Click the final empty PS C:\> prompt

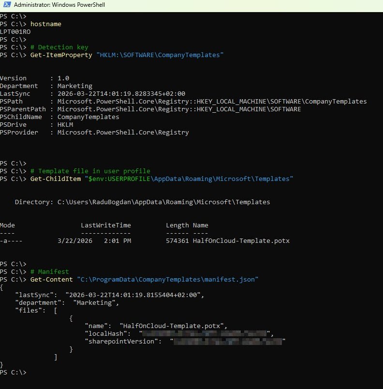tap(14, 372)
